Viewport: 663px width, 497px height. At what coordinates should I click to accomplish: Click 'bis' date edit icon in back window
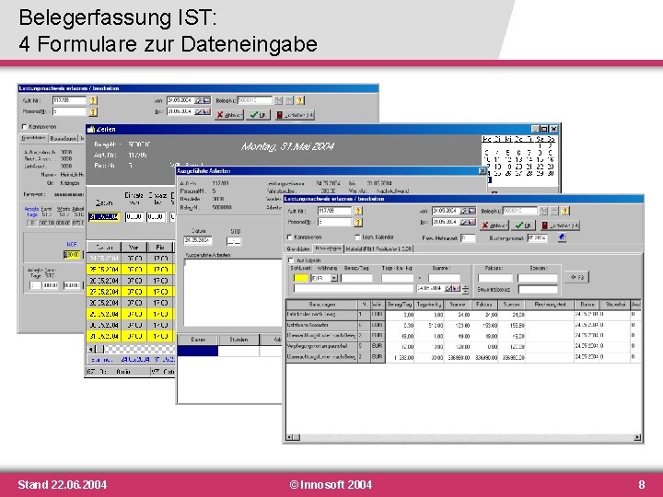(x=199, y=111)
